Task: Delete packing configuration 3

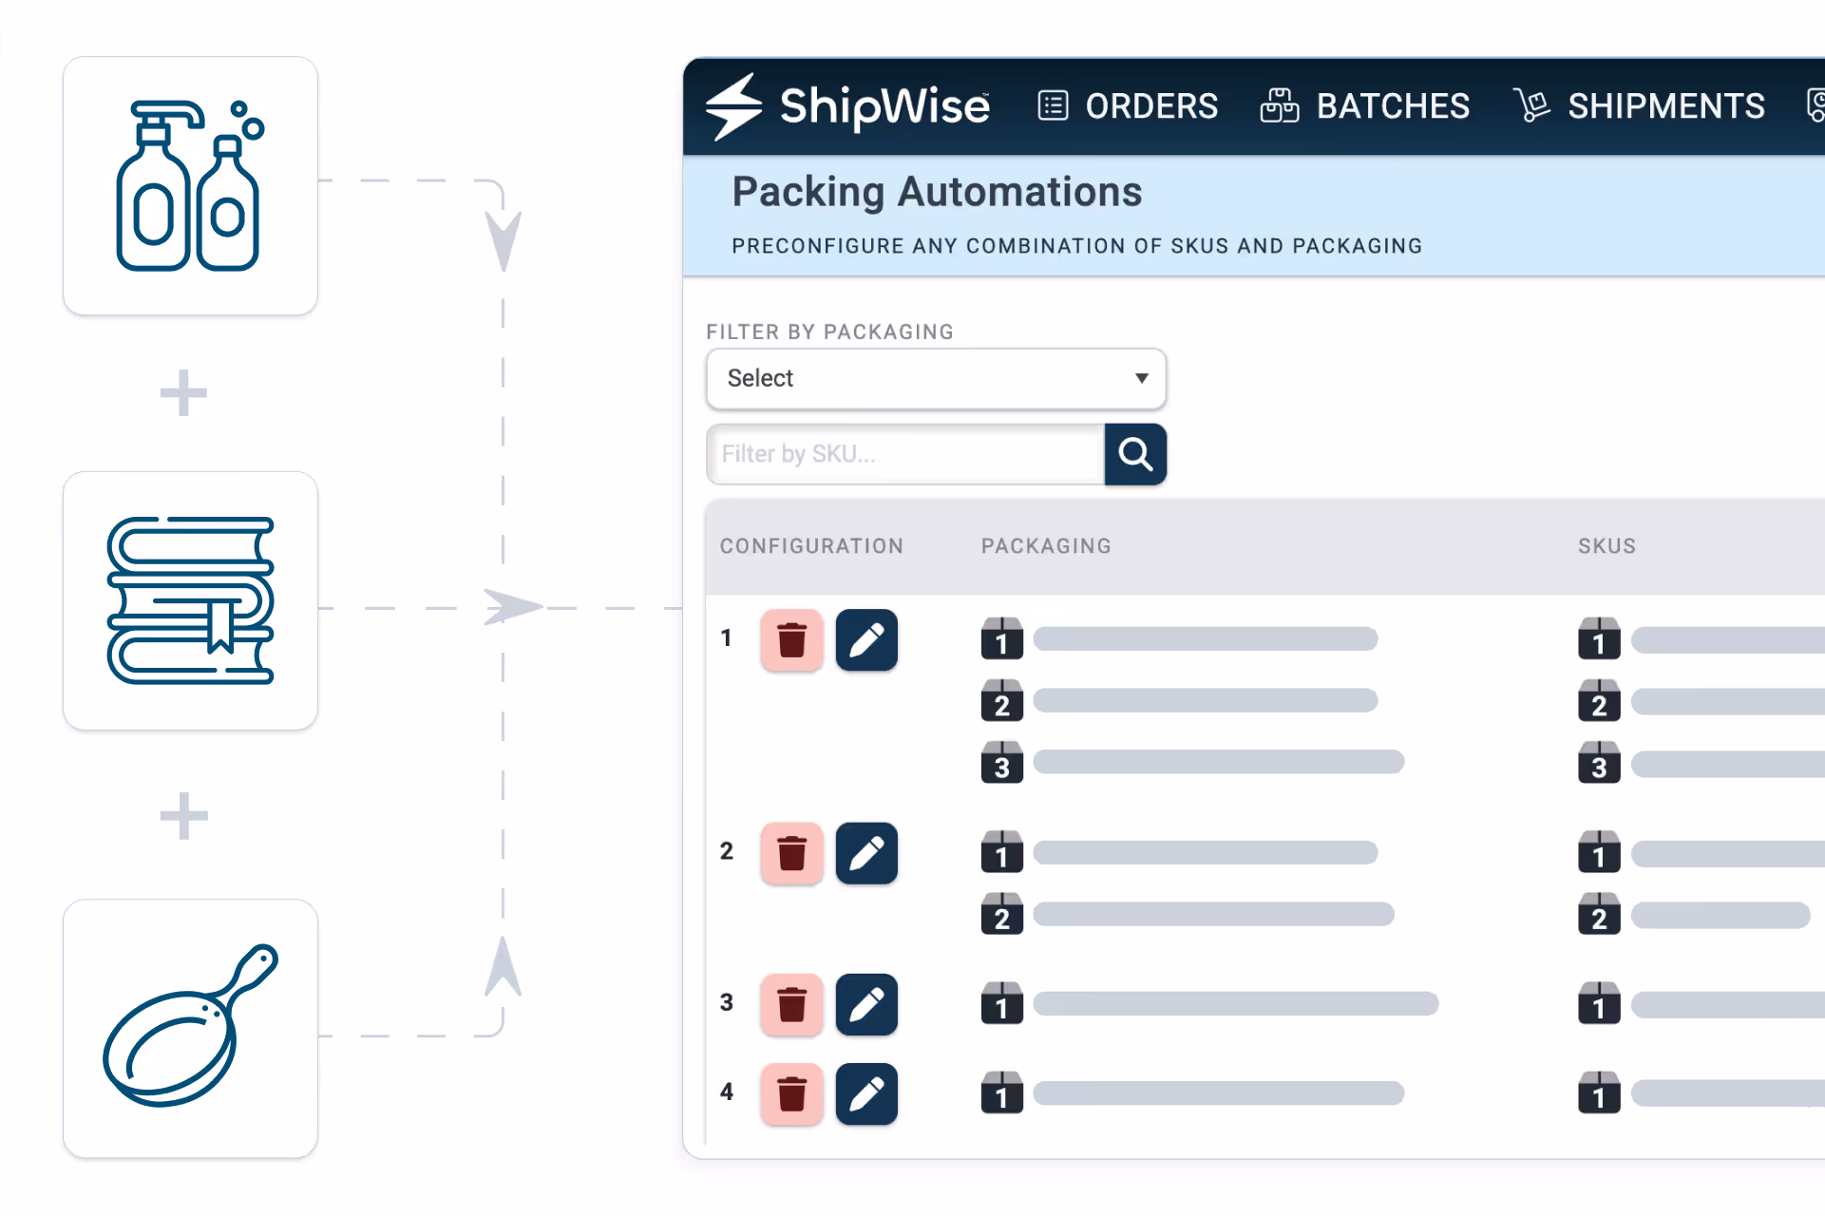Action: click(791, 1004)
